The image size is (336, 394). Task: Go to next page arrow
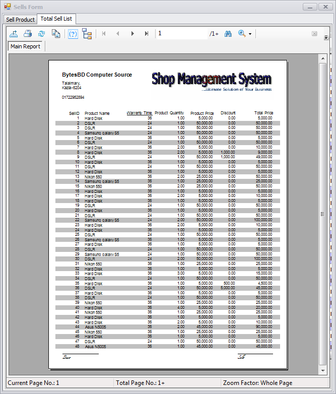(132, 34)
